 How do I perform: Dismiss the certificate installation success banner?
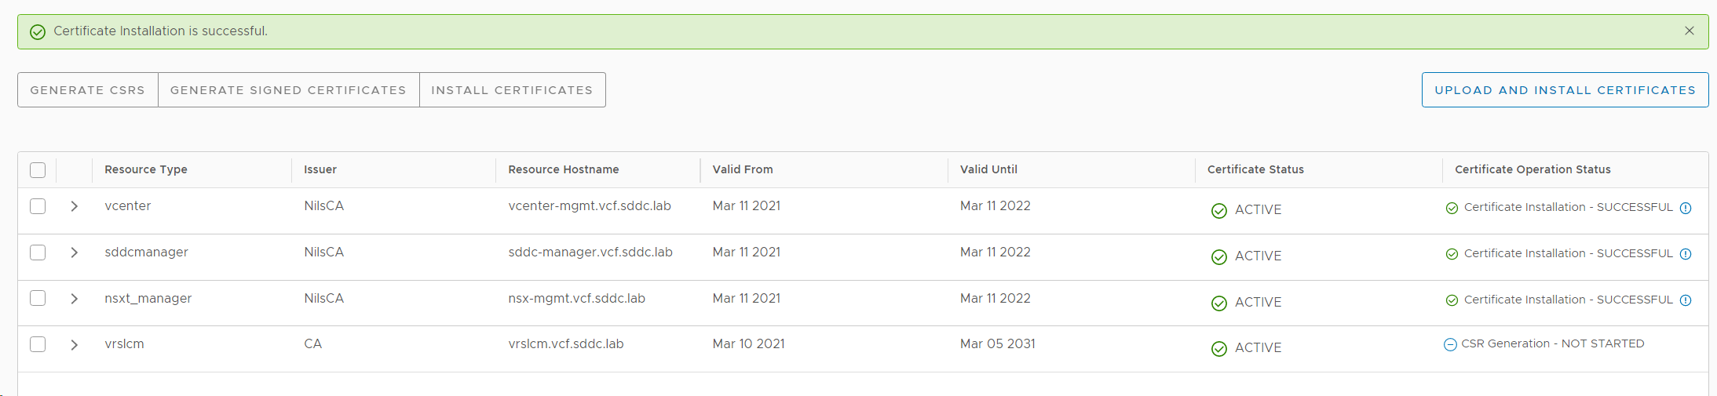point(1689,31)
